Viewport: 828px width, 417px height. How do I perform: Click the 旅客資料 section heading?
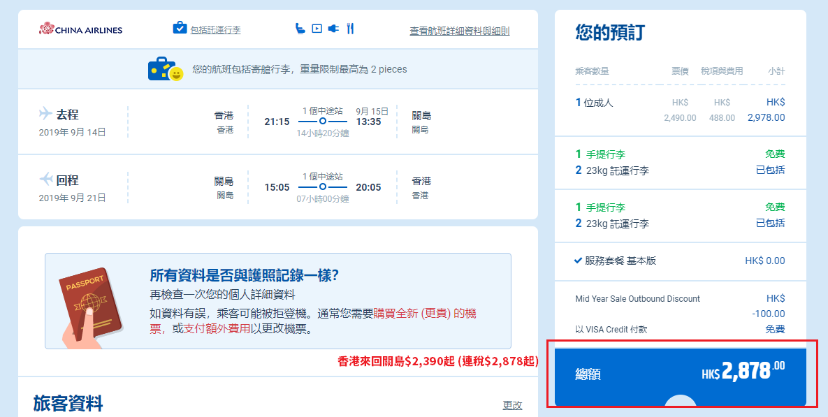click(x=68, y=403)
